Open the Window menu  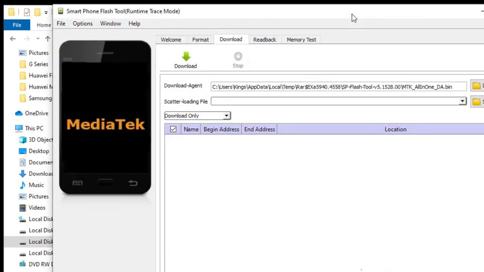click(110, 23)
